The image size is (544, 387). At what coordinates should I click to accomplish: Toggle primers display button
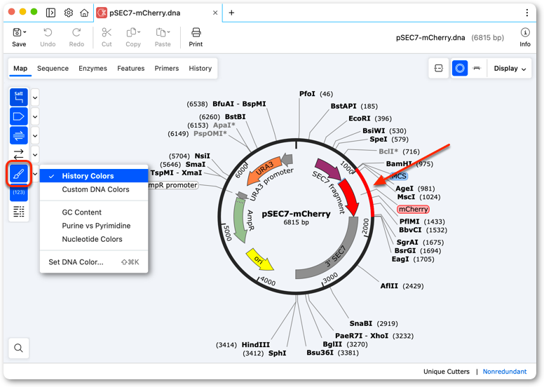[x=19, y=135]
